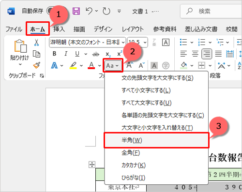Screen dimensions: 242x192
Task: Apply red font color
Action: pyautogui.click(x=91, y=65)
